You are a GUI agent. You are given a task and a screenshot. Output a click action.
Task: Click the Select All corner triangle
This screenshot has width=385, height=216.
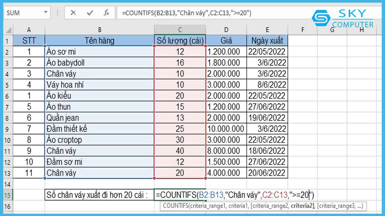click(8, 30)
